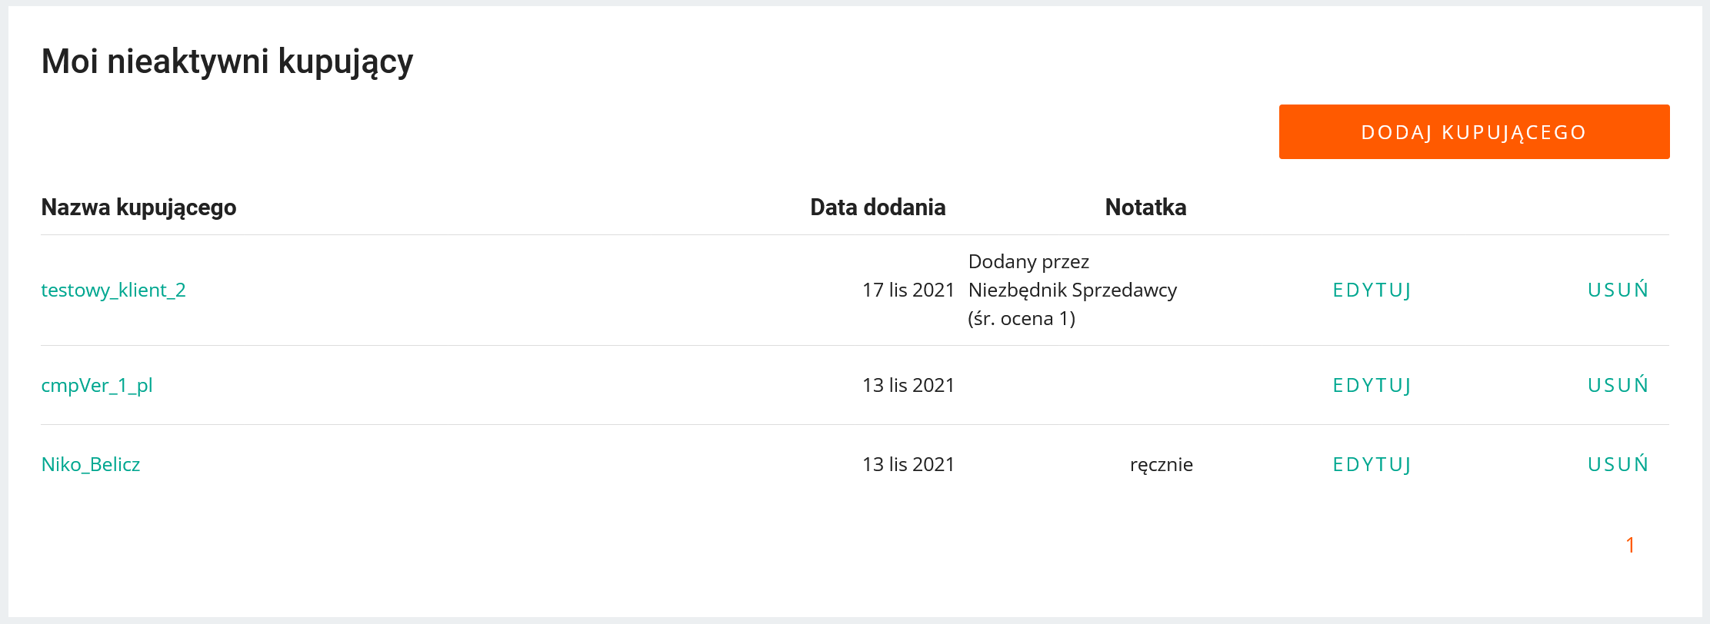Click the Moi nieaktywni kupujący heading
The image size is (1710, 624).
[227, 61]
